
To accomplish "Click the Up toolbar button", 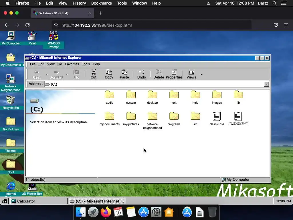I will click(x=76, y=74).
